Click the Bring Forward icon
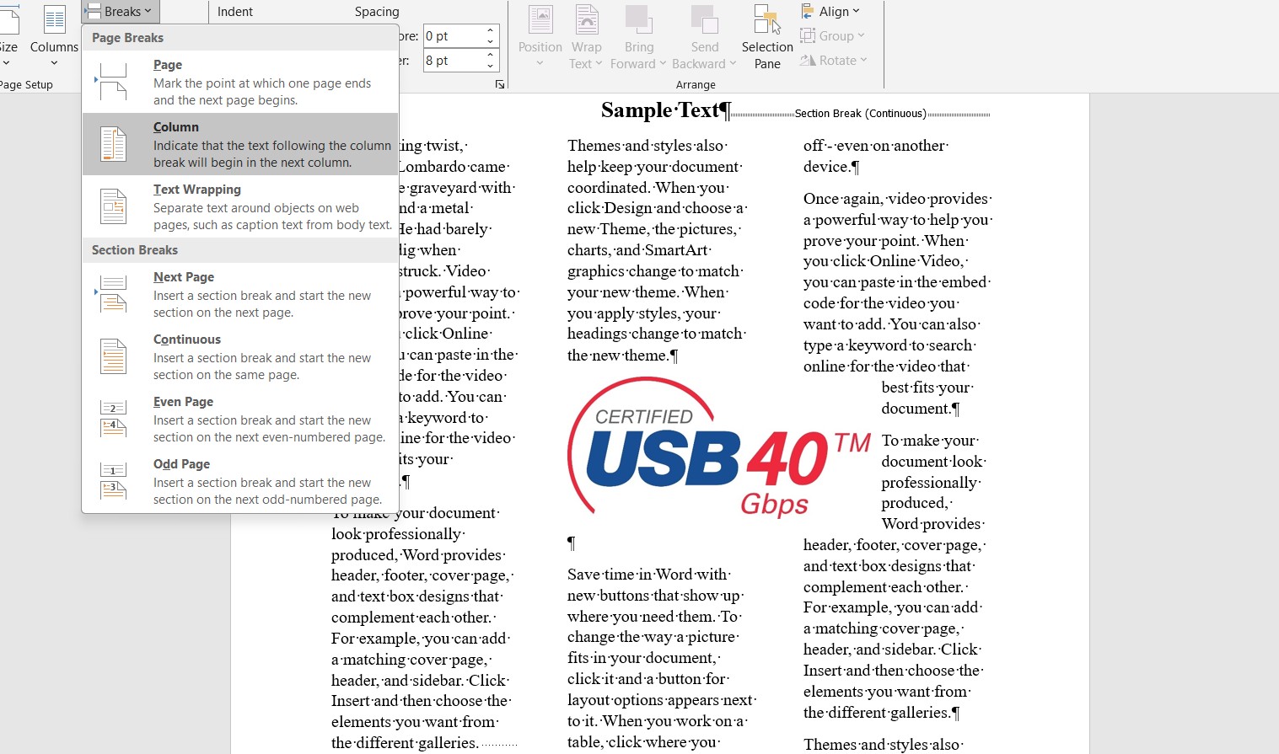 coord(638,20)
